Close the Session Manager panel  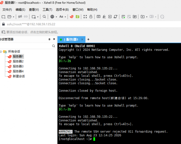(x=54, y=39)
